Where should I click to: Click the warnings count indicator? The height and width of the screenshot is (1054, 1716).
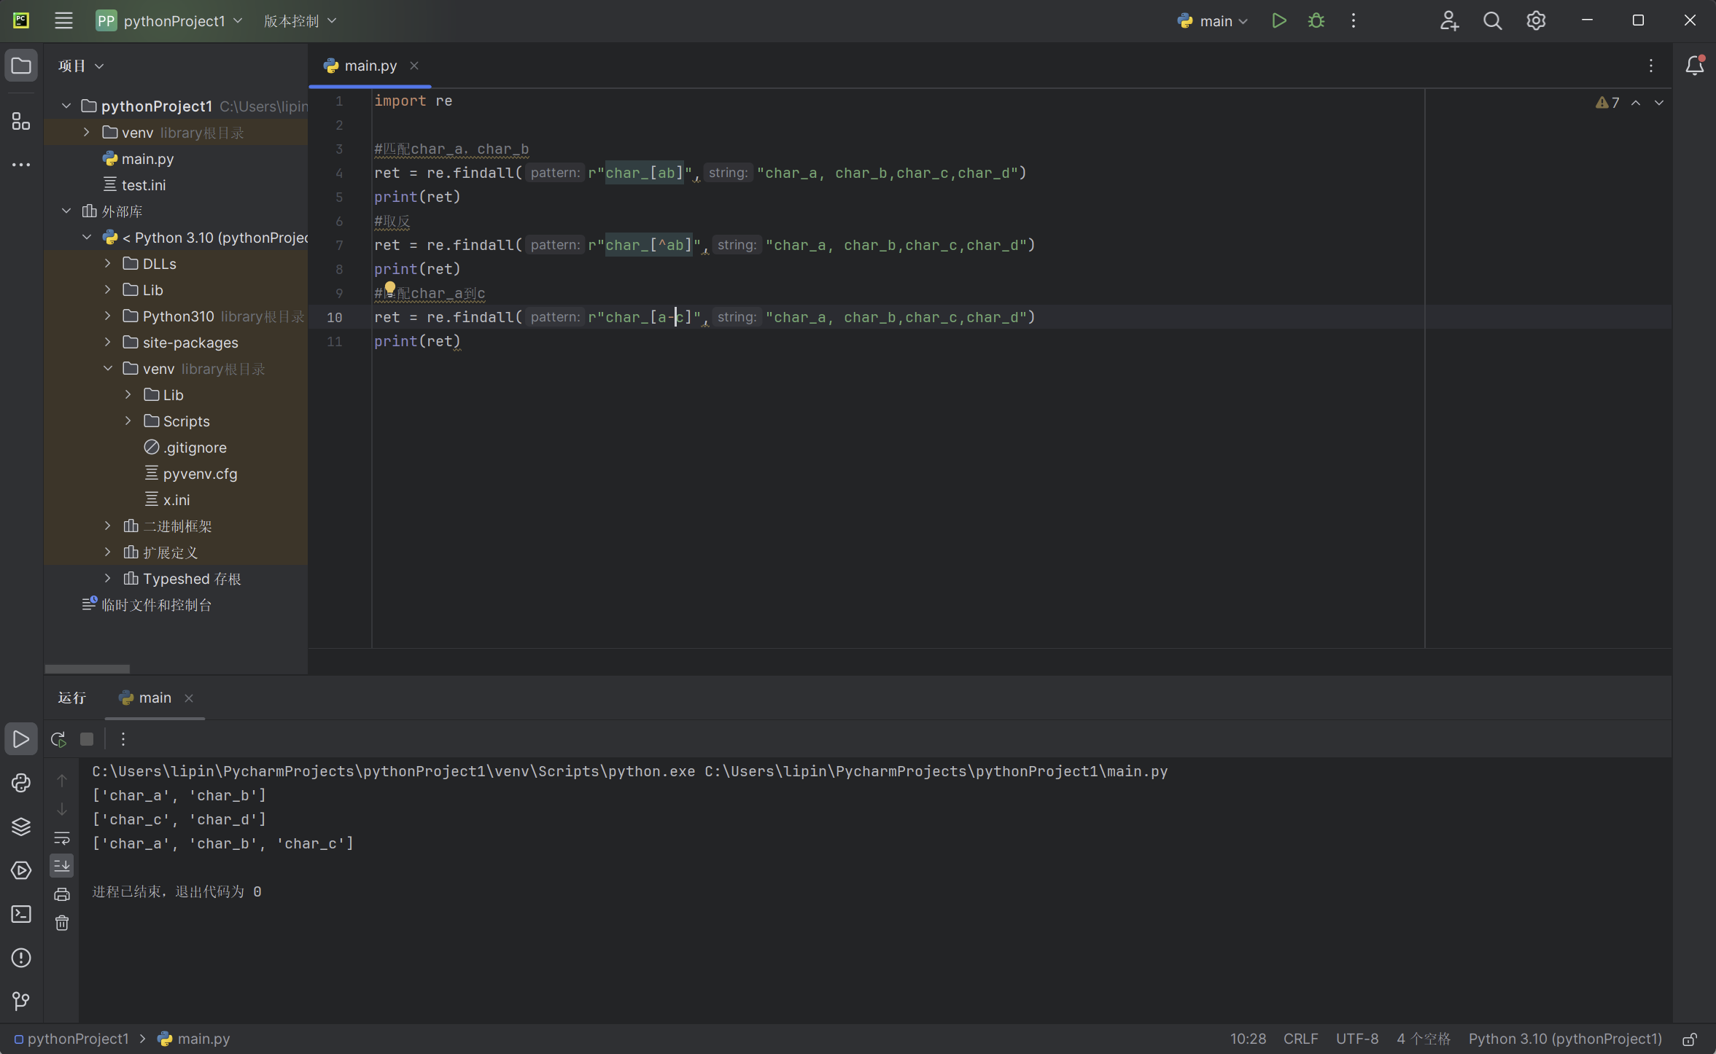click(1607, 103)
